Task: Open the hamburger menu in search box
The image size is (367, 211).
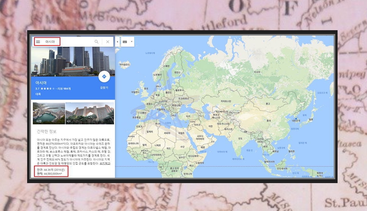Action: [38, 42]
